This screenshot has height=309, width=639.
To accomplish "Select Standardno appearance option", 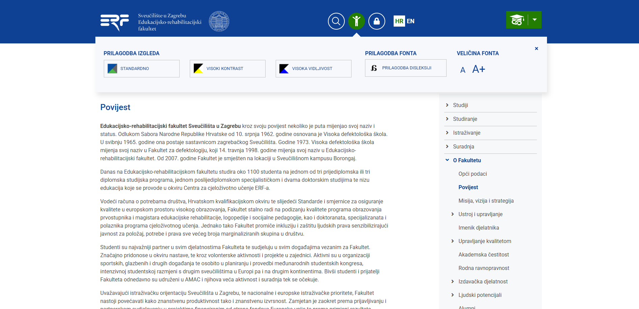I will [142, 69].
